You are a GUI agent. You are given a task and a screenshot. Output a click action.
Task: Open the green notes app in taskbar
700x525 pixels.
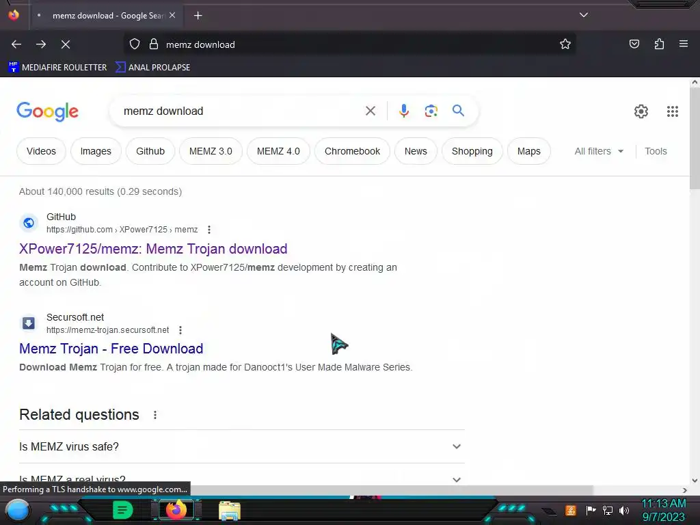(122, 510)
